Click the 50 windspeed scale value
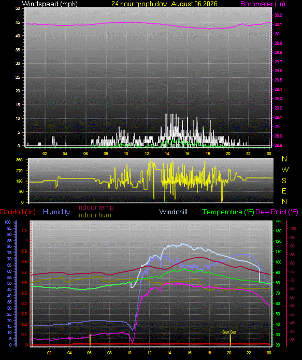The height and width of the screenshot is (360, 302). (18, 8)
